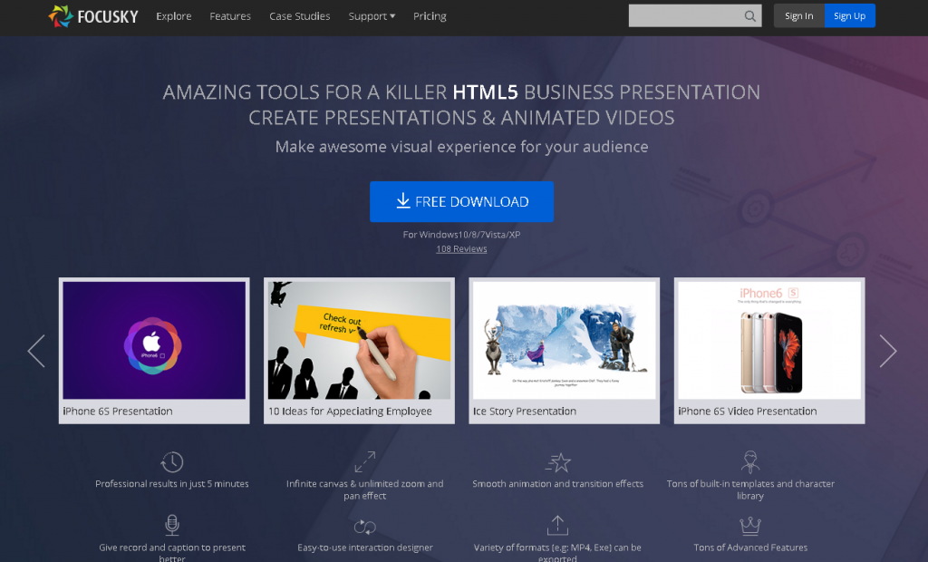Advance carousel with the right arrow
The height and width of the screenshot is (562, 928).
point(888,351)
